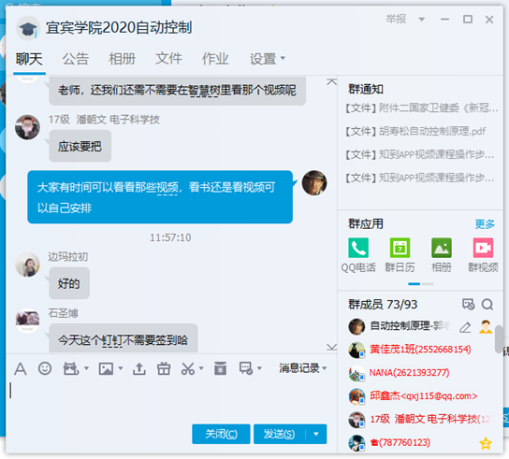Edit own group nickname pencil icon

[x=465, y=327]
